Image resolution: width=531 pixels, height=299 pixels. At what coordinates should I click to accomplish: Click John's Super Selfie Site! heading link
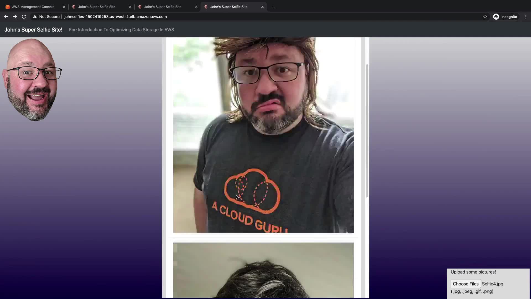click(33, 30)
